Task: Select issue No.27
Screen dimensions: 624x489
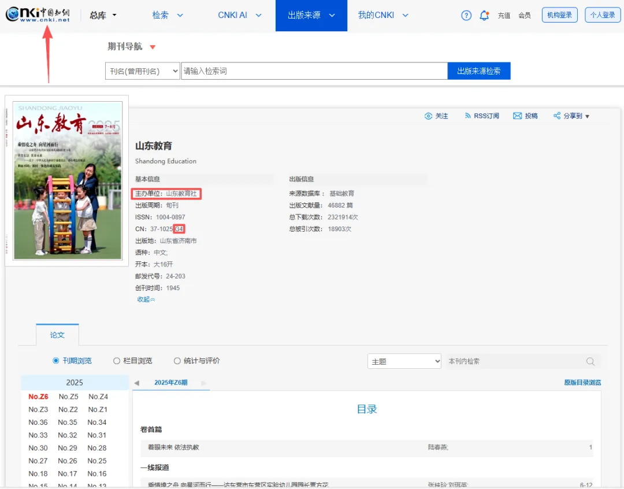Action: click(38, 461)
